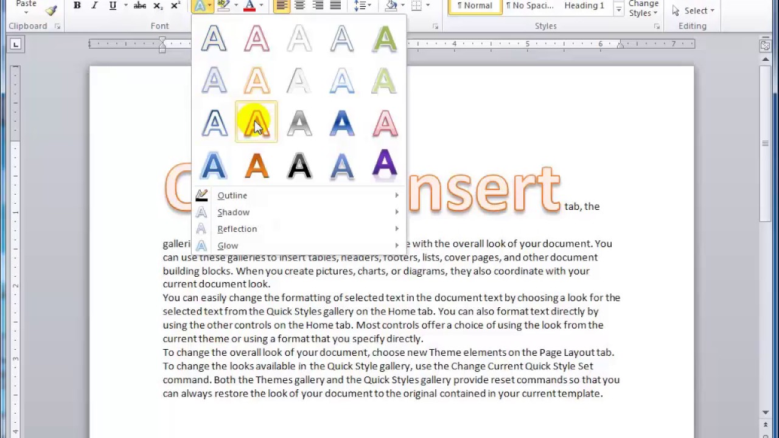
Task: Open the highlight color dropdown arrow
Action: 236,5
